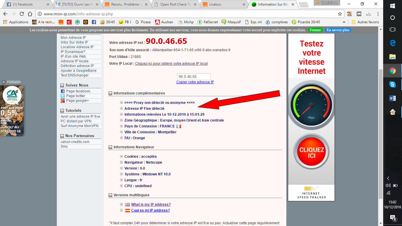Open Skype from the Windows taskbar

[392, 84]
